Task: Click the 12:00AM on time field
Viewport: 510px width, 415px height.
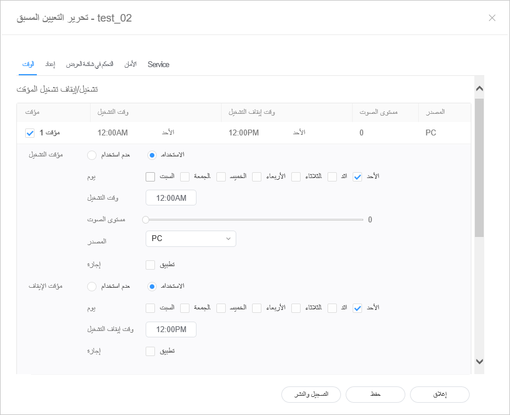Action: (x=171, y=198)
